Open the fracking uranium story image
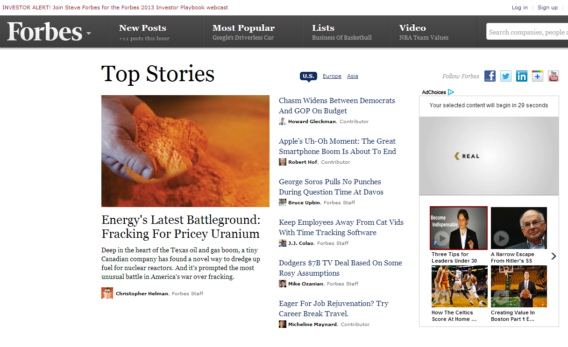Screen dimensions: 568x347 point(185,151)
